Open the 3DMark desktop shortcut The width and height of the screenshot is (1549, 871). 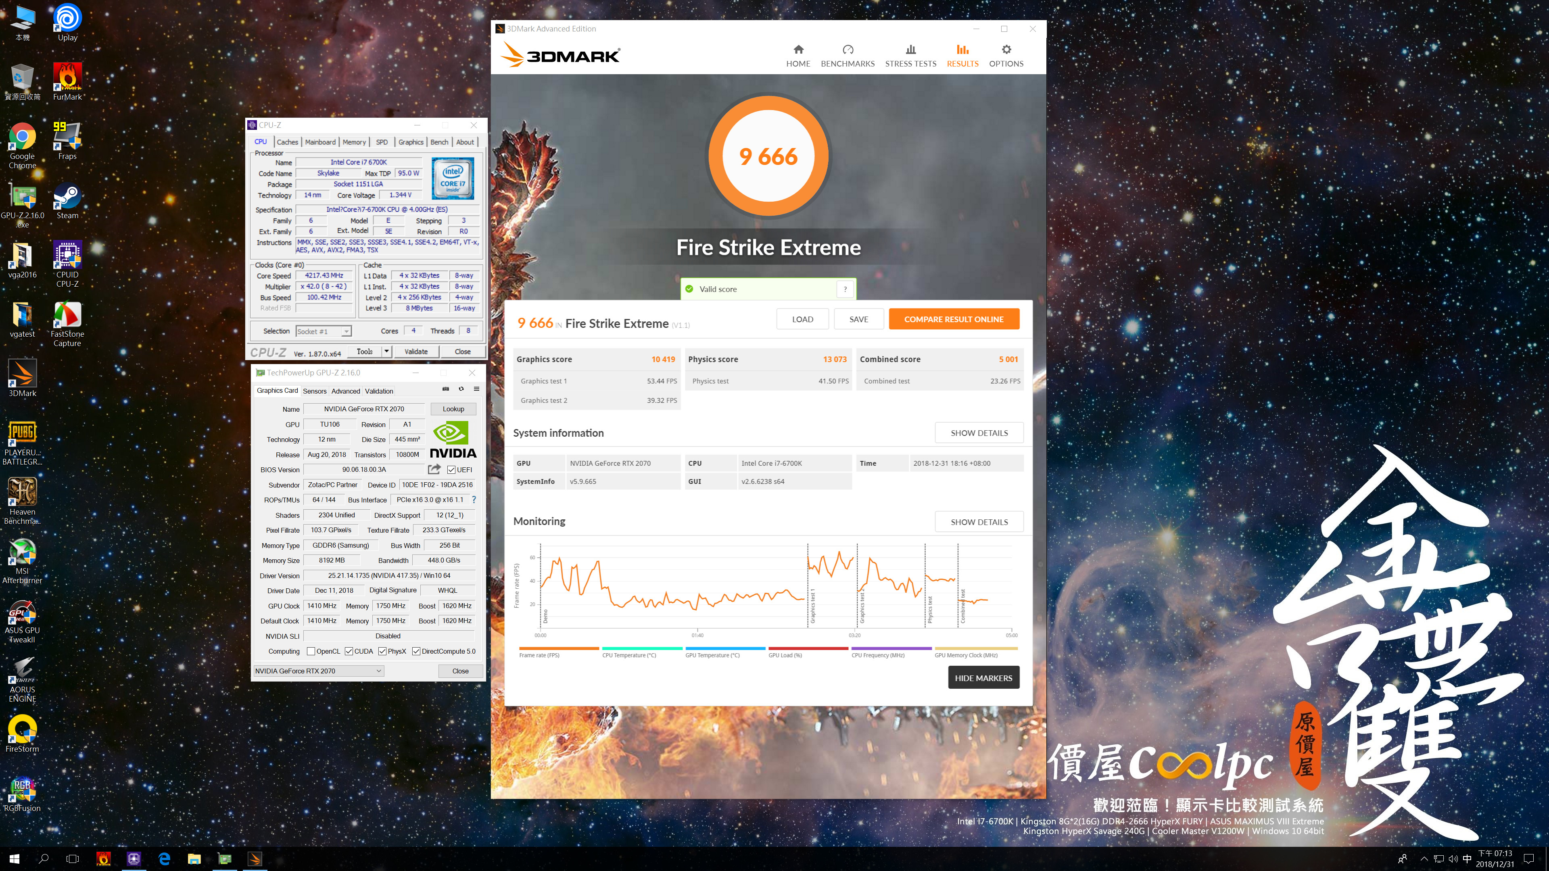tap(22, 378)
